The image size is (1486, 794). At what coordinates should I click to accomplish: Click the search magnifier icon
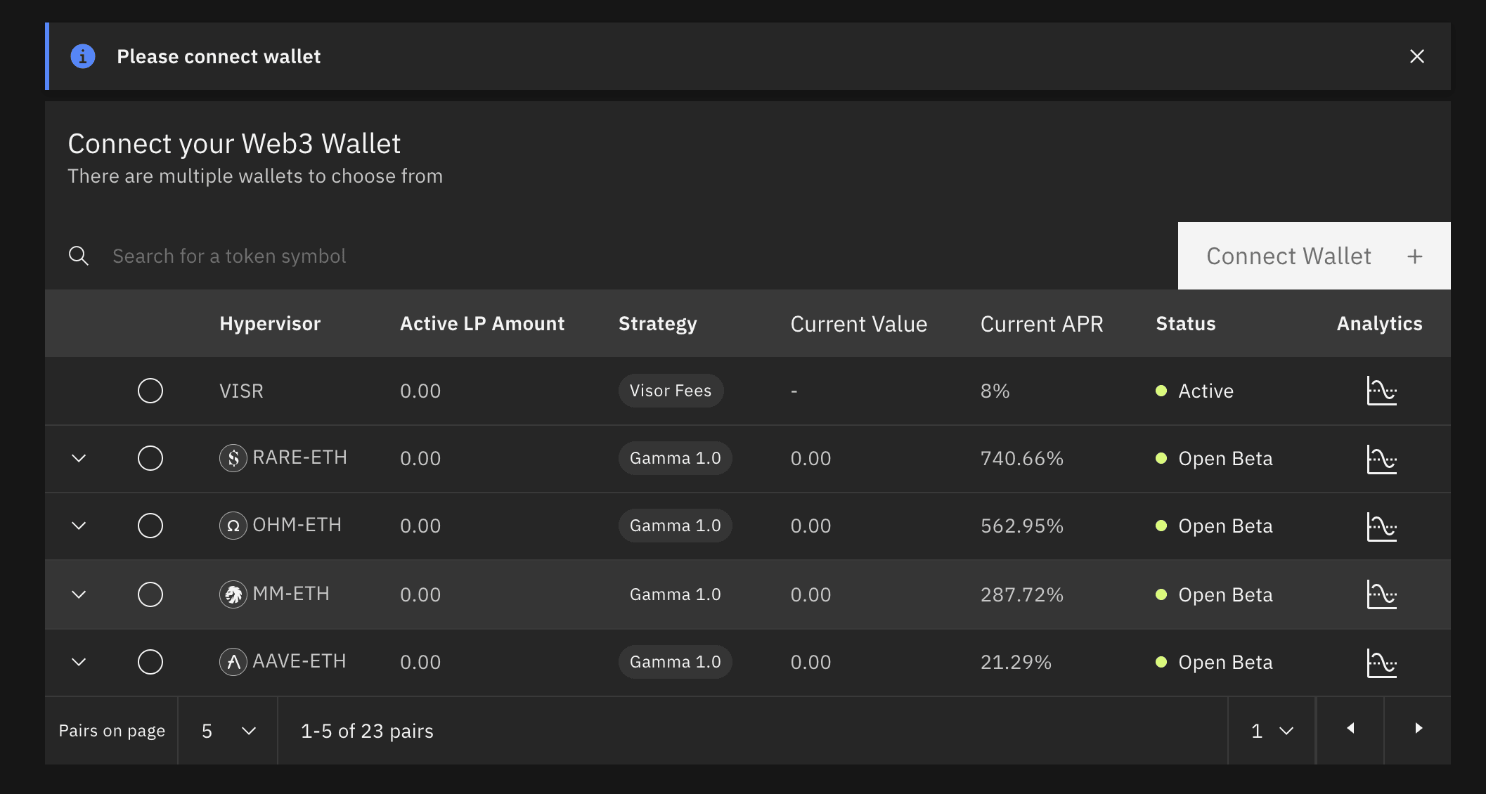point(79,256)
